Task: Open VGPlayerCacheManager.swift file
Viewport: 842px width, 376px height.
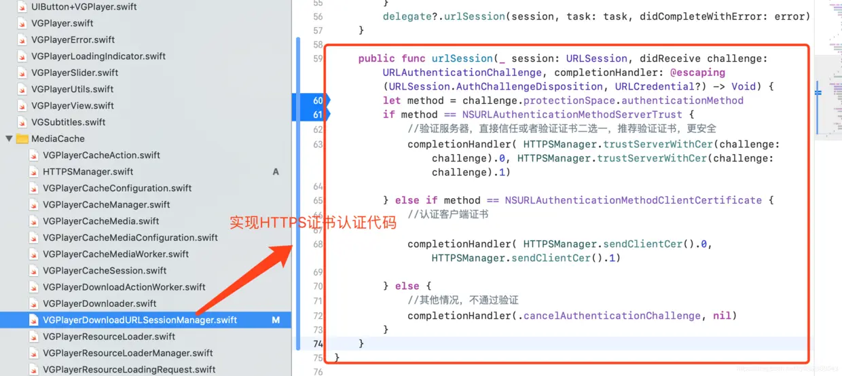Action: pos(106,204)
